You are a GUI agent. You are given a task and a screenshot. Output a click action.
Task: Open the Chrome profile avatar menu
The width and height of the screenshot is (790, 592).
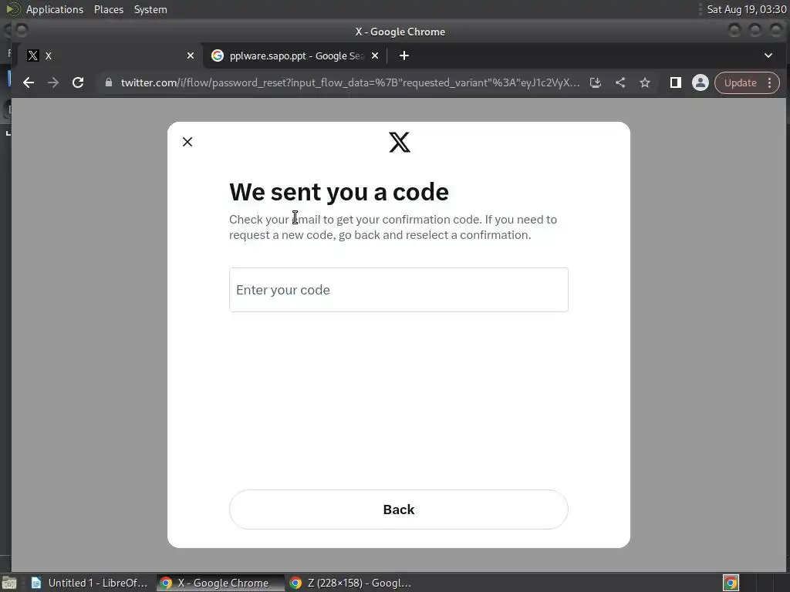[x=701, y=83]
